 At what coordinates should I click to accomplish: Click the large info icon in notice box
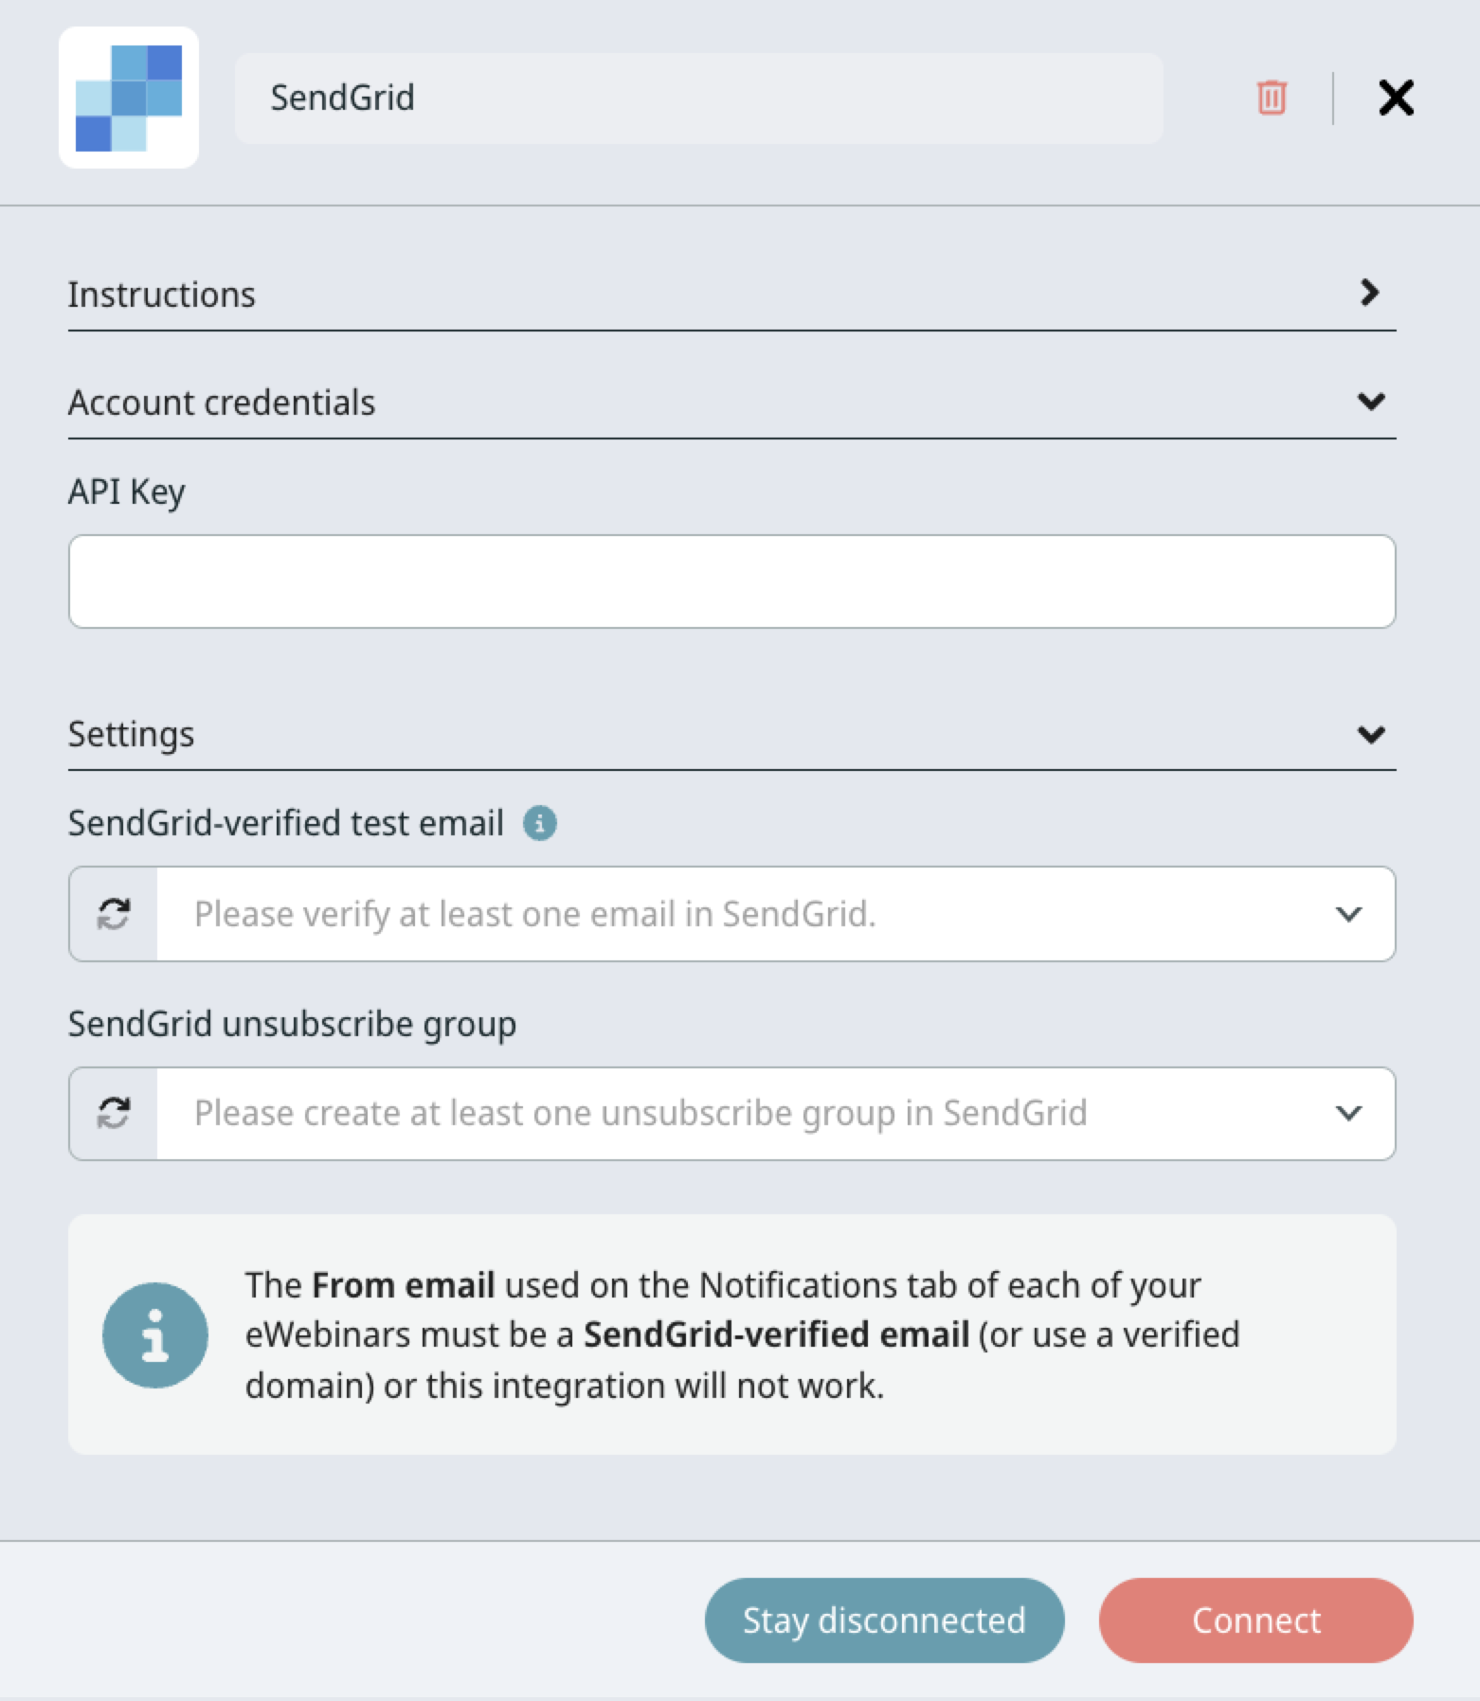point(155,1334)
